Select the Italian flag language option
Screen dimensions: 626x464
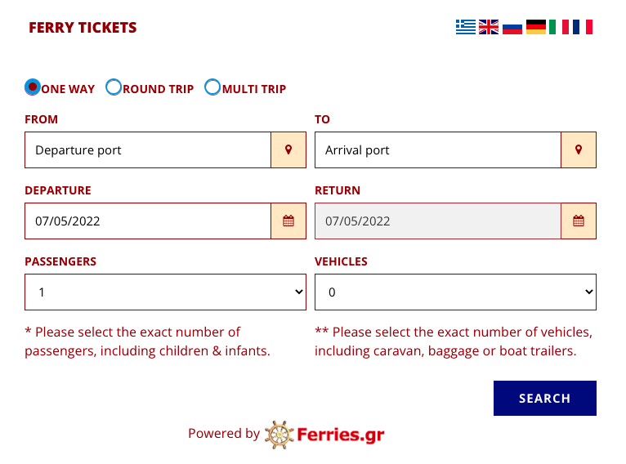tap(559, 27)
